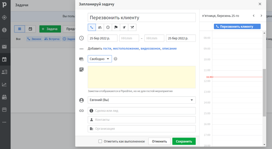The width and height of the screenshot is (272, 149).
Task: Open Products box sidebar icon
Action: tap(4, 97)
